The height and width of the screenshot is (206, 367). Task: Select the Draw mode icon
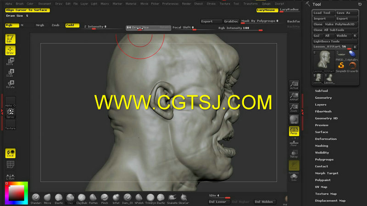click(x=10, y=50)
